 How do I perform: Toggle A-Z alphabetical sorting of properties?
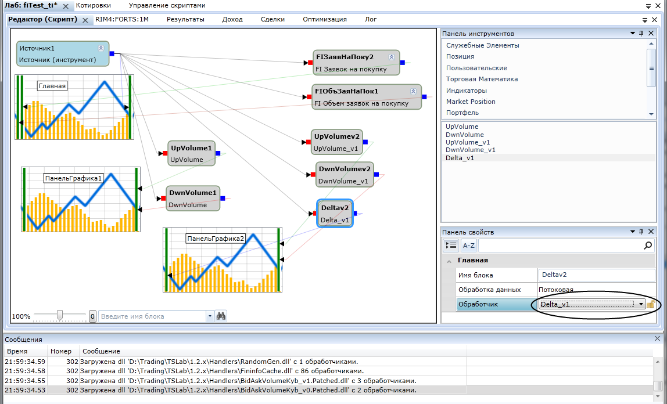tap(468, 246)
